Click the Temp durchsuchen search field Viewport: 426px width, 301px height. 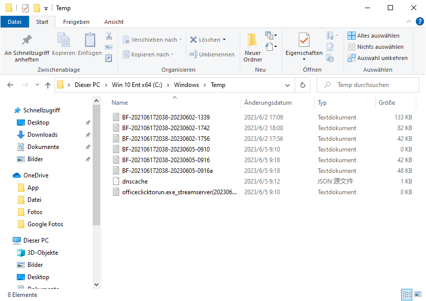coord(368,85)
